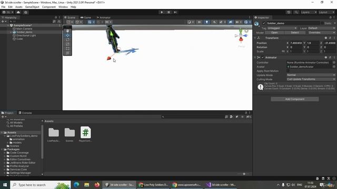Screen dimensions: 337x189
Task: Select the Scale tool in Scene toolbar
Action: (67, 44)
